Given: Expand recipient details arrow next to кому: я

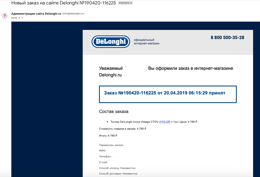Looking at the screenshot, I should coord(22,18).
